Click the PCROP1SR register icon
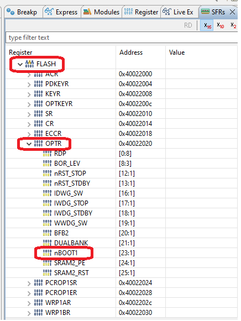The image size is (241, 321). click(x=38, y=283)
